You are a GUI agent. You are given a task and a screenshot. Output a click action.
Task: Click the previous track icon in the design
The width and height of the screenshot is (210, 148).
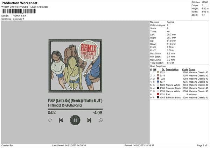[x=61, y=120]
